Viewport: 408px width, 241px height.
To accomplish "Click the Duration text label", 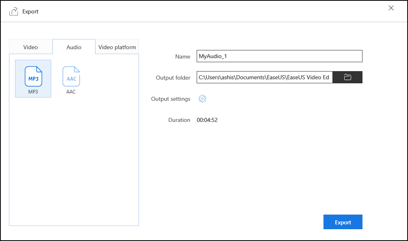I will [179, 120].
